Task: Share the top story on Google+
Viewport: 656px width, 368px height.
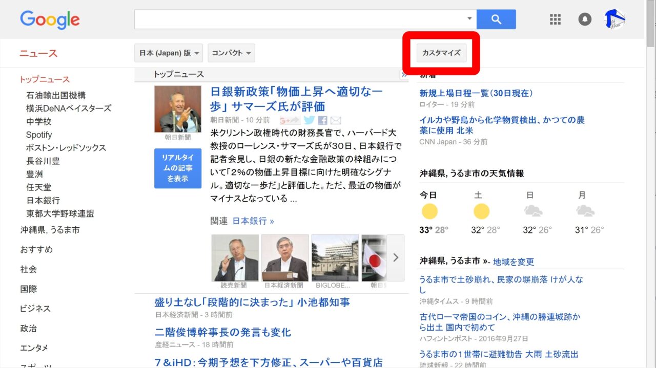Action: point(290,120)
